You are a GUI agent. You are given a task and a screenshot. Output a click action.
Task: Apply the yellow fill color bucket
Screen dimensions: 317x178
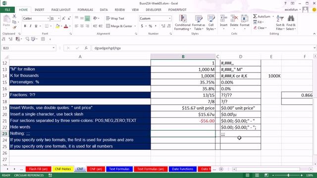click(57, 26)
